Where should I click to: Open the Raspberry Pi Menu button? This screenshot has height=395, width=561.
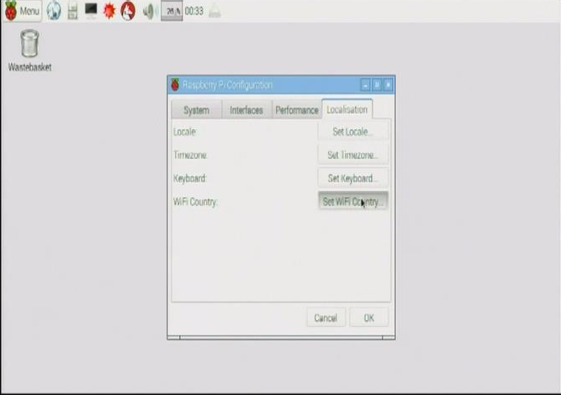pyautogui.click(x=22, y=11)
